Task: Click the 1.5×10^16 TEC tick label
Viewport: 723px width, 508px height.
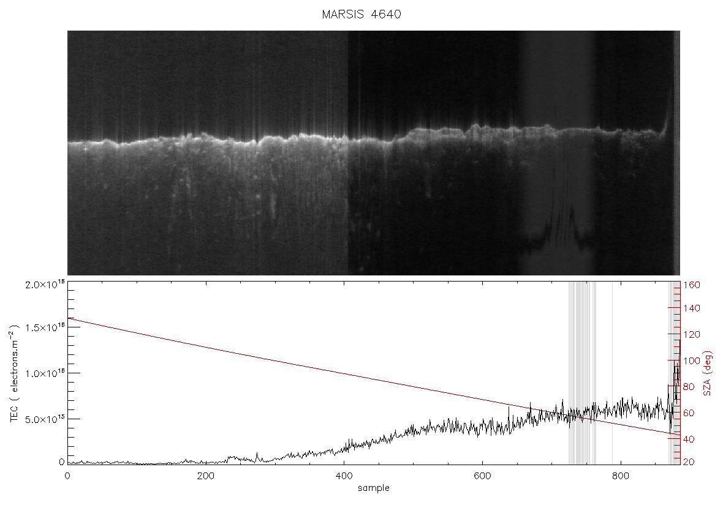Action: pyautogui.click(x=45, y=327)
